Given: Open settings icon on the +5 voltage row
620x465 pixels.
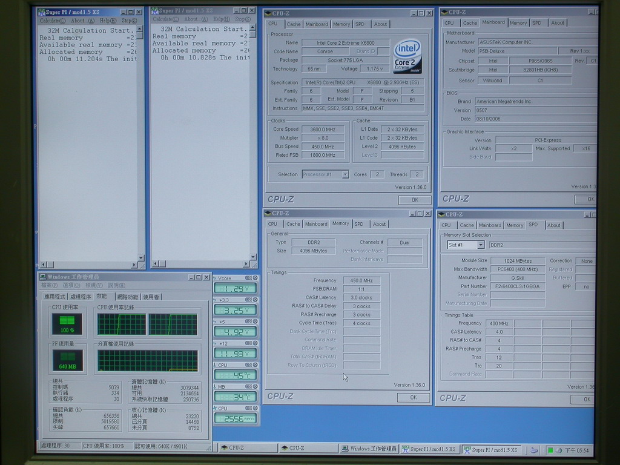Looking at the screenshot, I should point(248,322).
